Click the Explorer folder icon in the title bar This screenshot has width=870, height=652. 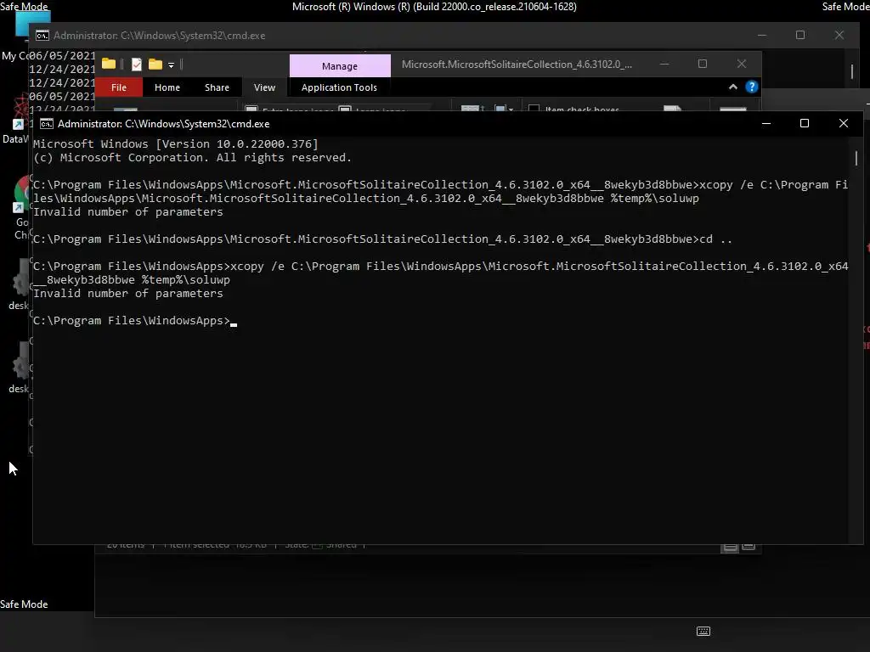[109, 65]
